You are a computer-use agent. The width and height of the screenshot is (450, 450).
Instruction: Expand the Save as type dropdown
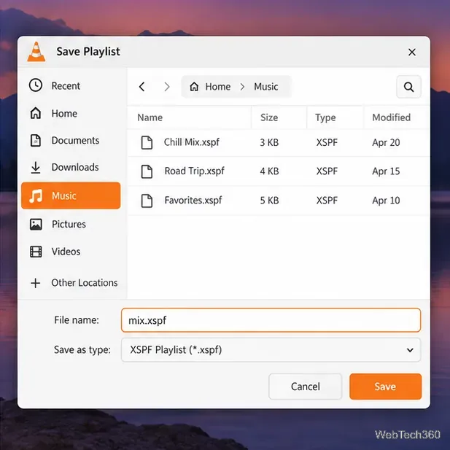pos(271,350)
